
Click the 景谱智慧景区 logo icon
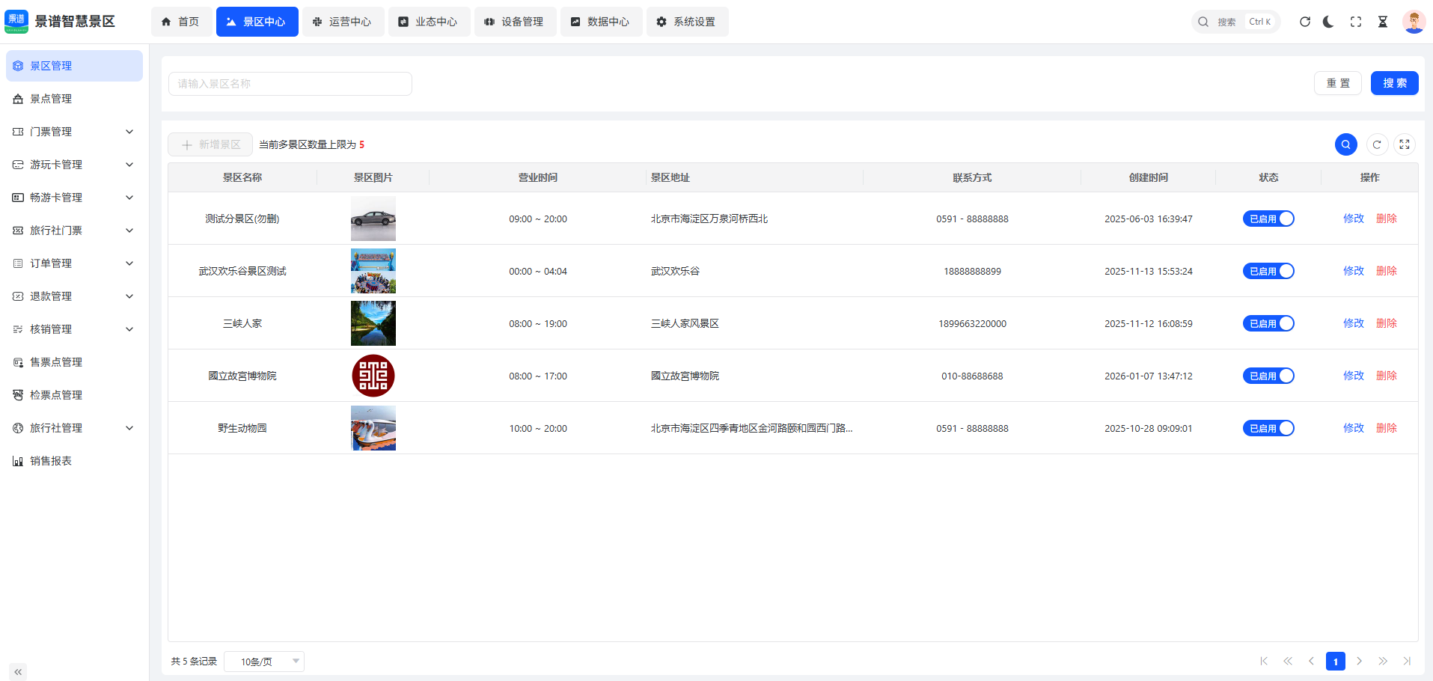point(16,22)
